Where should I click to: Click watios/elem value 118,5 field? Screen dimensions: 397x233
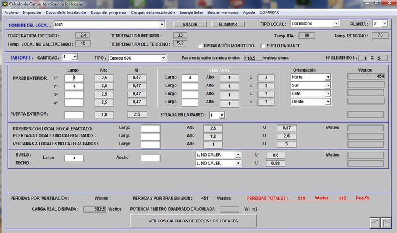pos(253,58)
